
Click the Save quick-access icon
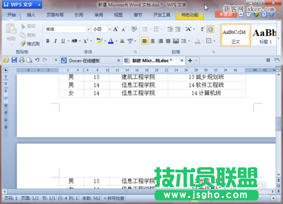(x=14, y=60)
